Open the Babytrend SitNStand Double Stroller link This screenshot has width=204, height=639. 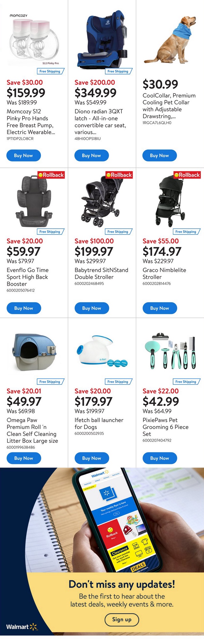coord(101,273)
